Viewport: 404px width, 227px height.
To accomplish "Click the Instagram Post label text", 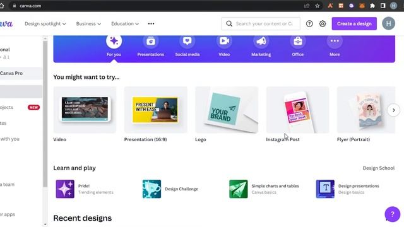I will click(x=283, y=139).
